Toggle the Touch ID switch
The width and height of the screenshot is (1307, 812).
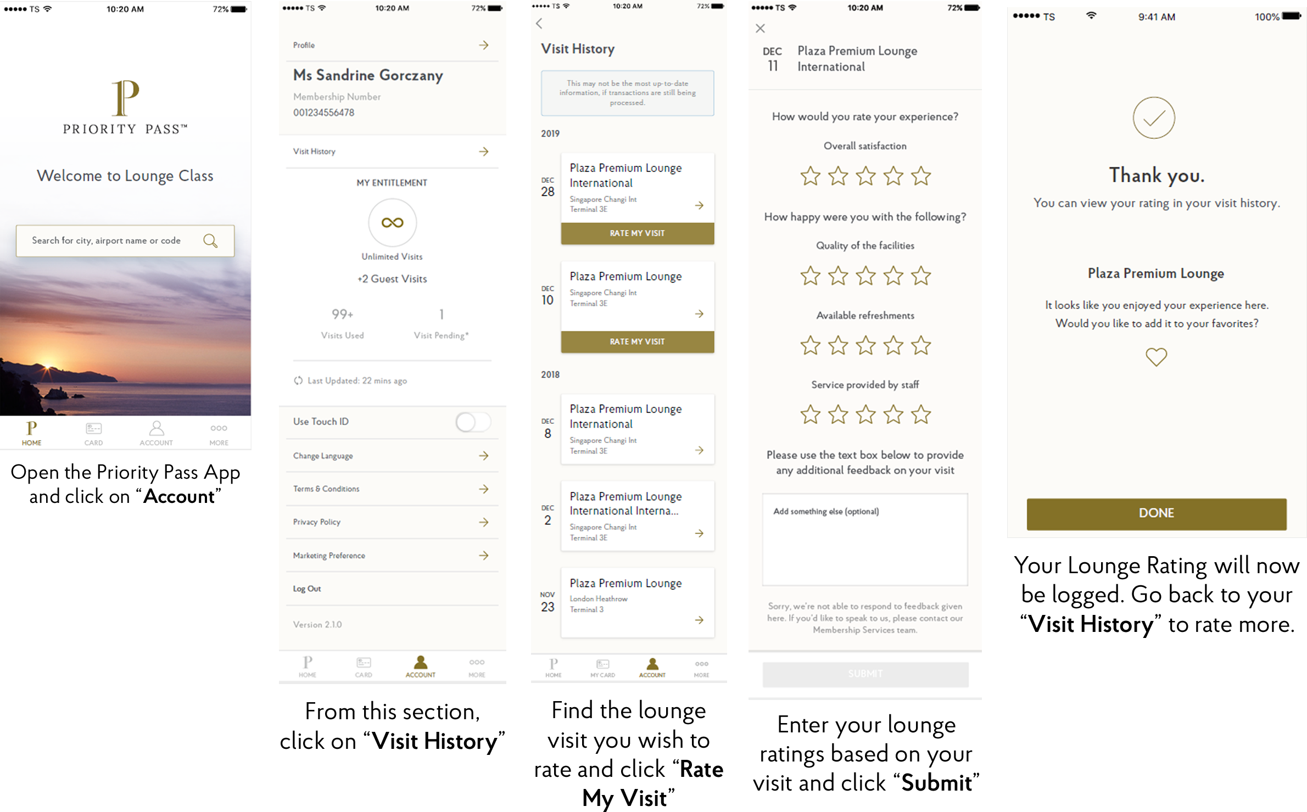[472, 423]
